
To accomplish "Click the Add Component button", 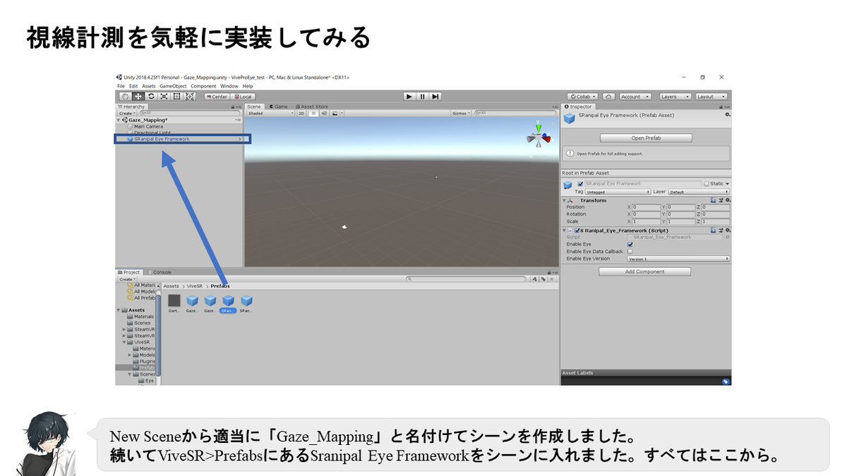I will pos(644,271).
